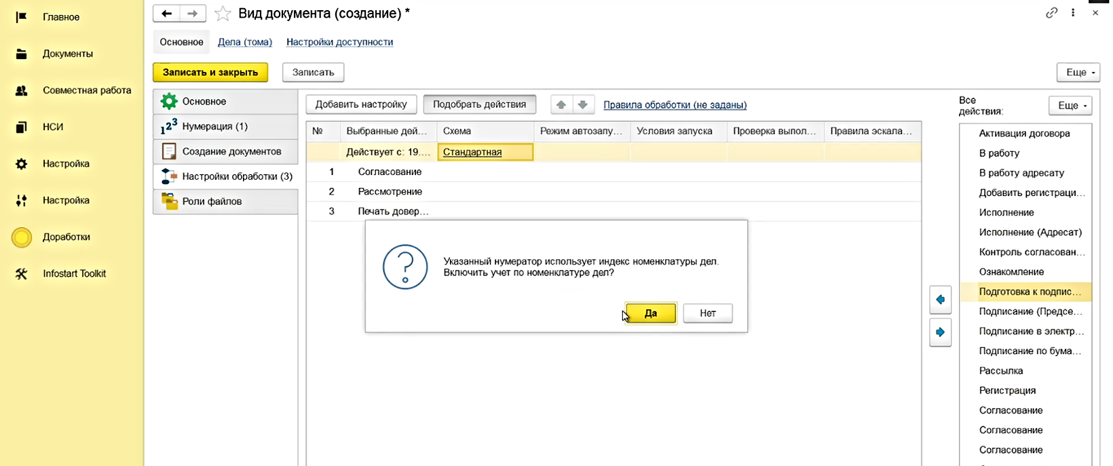Switch to Дела (тома) tab
This screenshot has height=466, width=1113.
point(244,42)
